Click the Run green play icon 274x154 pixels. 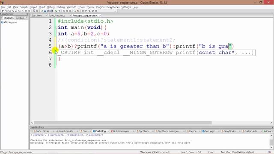(86, 11)
